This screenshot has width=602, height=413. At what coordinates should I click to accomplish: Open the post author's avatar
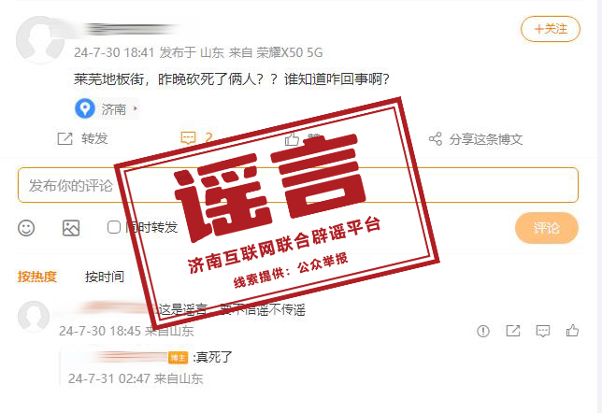(x=40, y=40)
